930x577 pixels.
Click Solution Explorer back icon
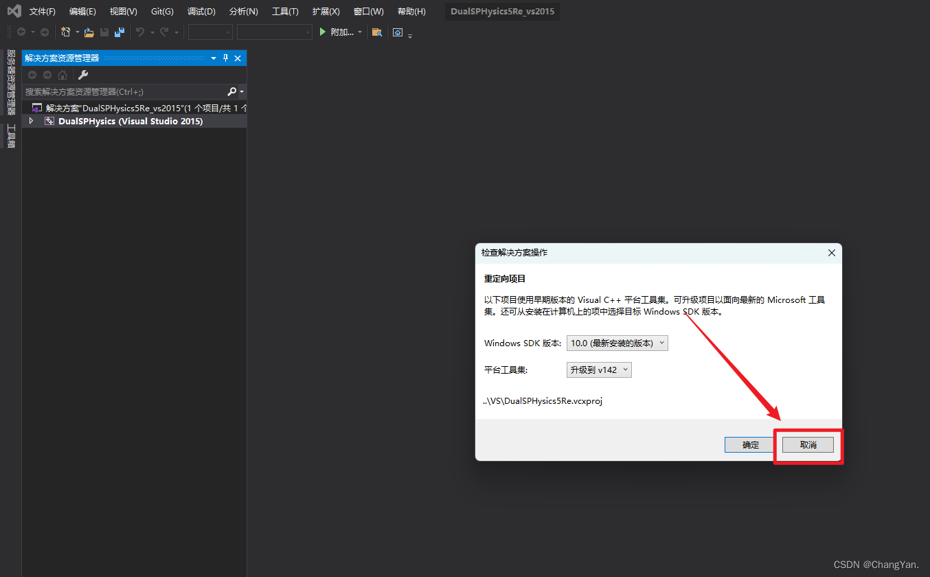pos(32,75)
